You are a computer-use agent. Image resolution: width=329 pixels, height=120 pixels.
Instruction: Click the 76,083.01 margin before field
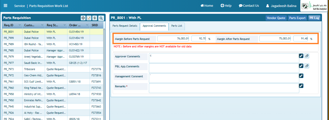pyautogui.click(x=173, y=39)
